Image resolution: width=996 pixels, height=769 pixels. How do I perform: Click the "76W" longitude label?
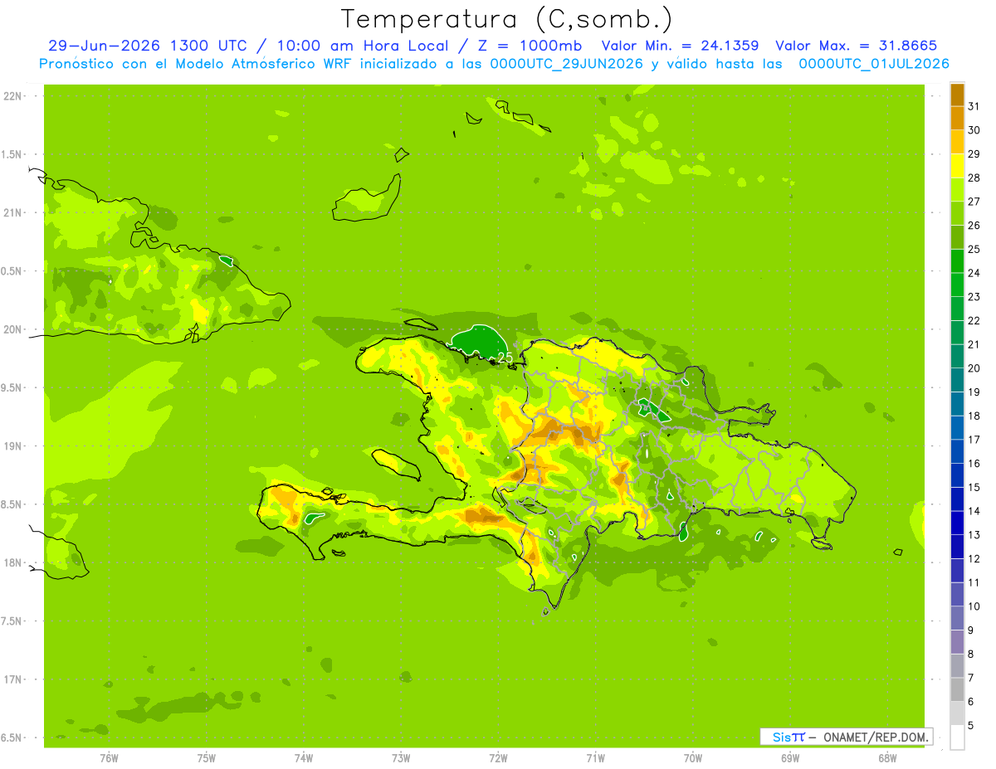[109, 758]
